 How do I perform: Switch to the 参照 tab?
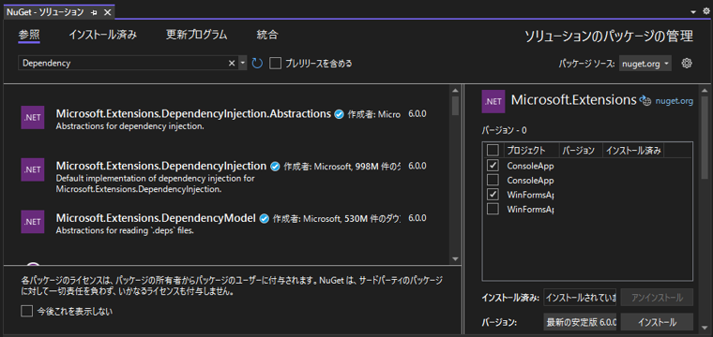[x=29, y=35]
